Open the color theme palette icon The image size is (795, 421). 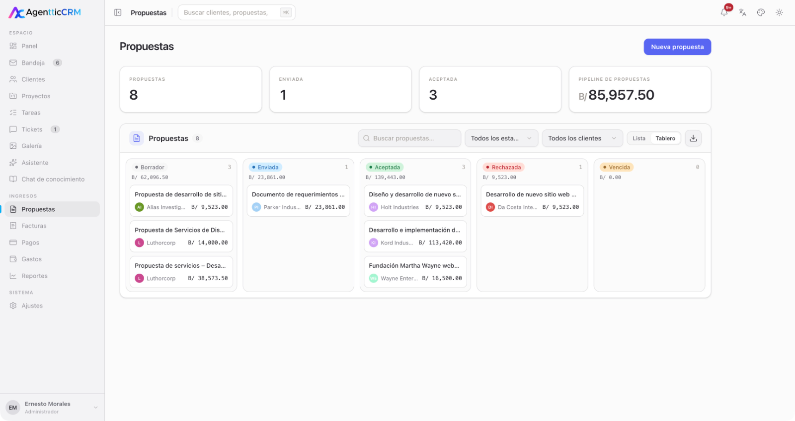point(761,12)
